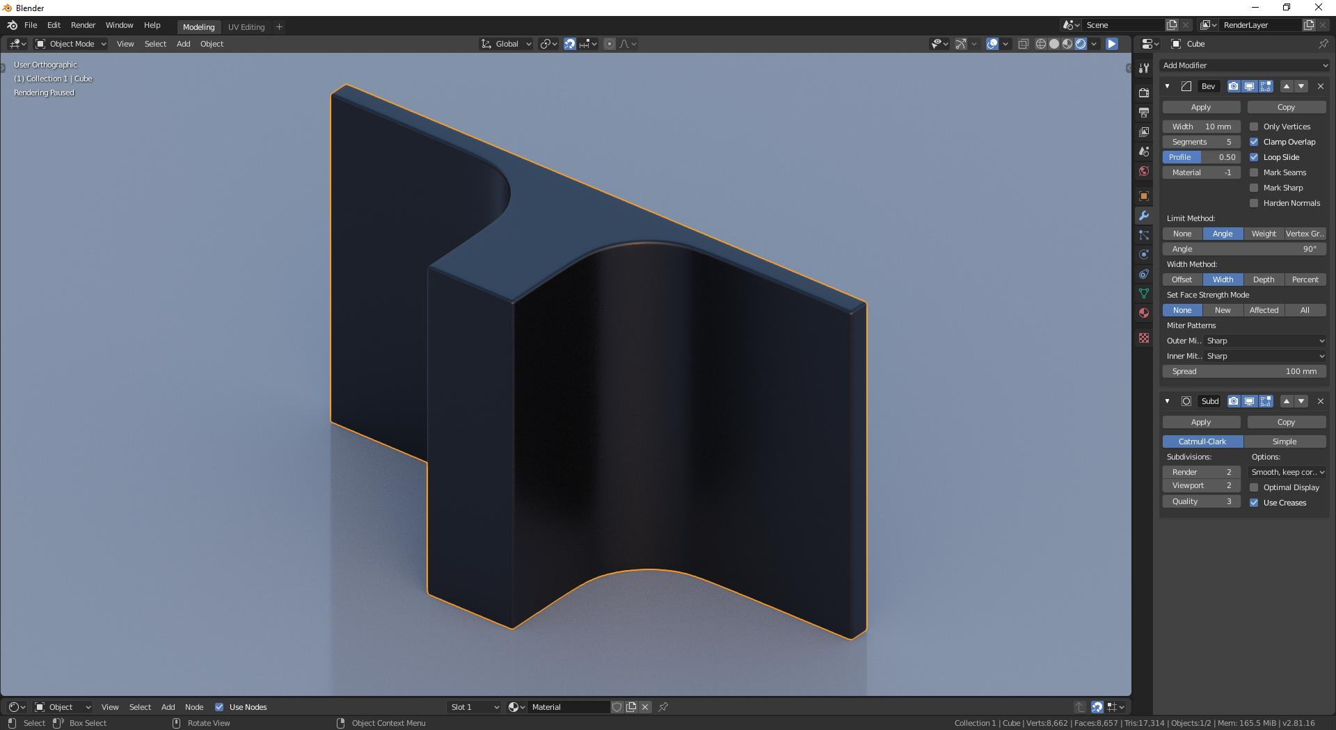Open the viewport shading options dropdown

(x=1095, y=44)
